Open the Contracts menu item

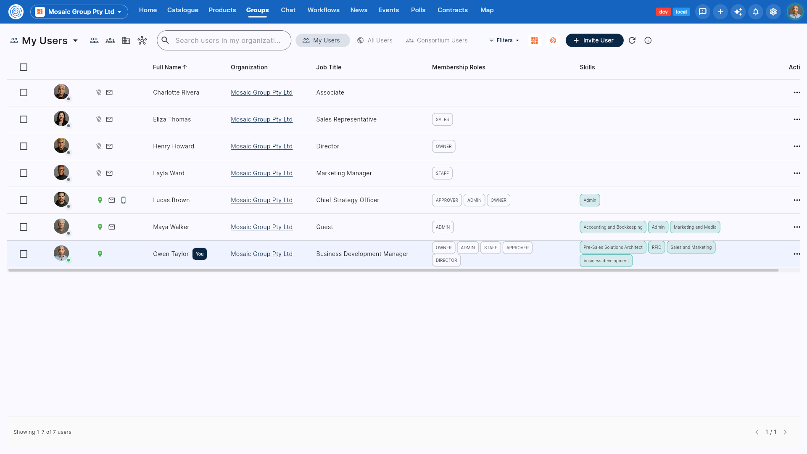[x=453, y=10]
